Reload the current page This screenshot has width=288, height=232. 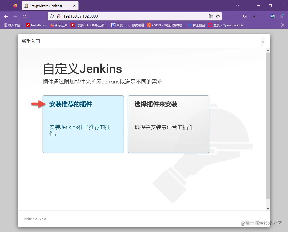(24, 16)
